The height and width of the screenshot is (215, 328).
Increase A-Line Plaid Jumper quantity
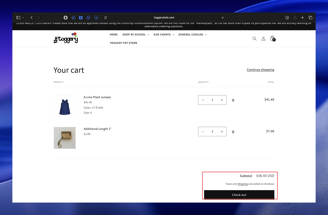[x=222, y=100]
